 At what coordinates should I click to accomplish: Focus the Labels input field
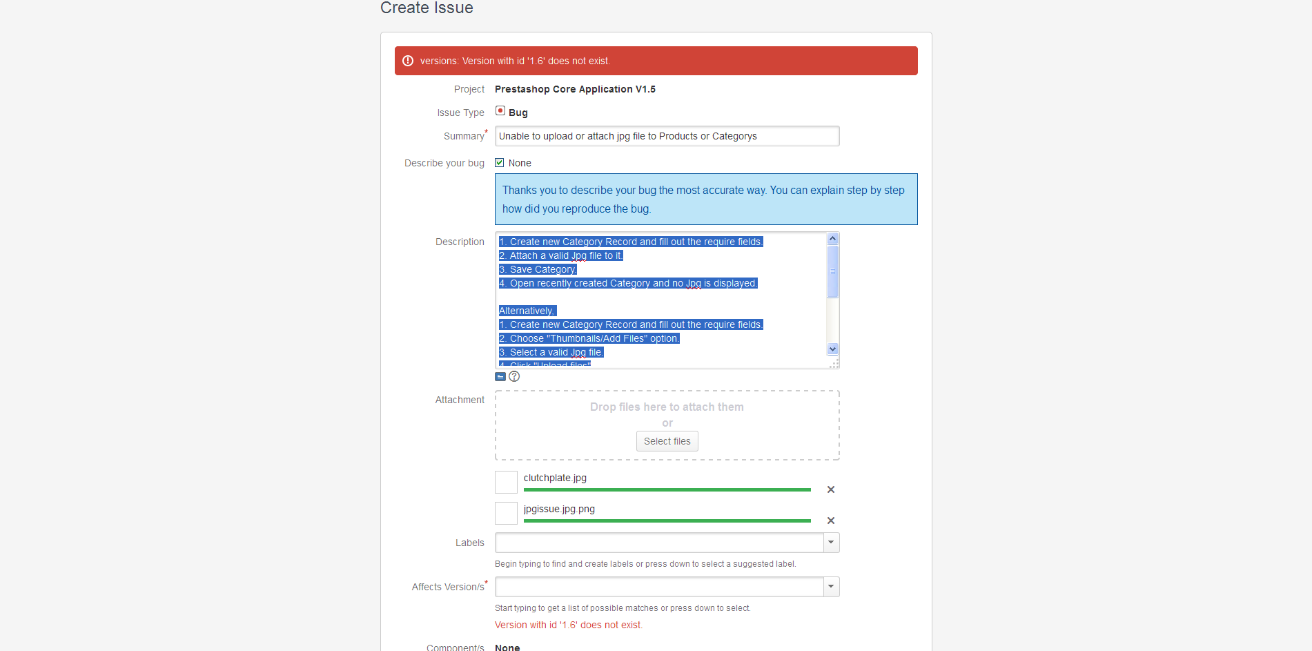pyautogui.click(x=659, y=543)
